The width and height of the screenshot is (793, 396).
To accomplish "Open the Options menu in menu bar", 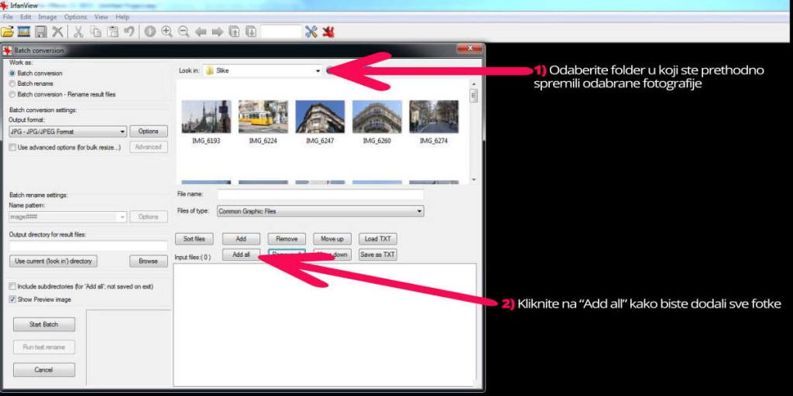I will 75,17.
